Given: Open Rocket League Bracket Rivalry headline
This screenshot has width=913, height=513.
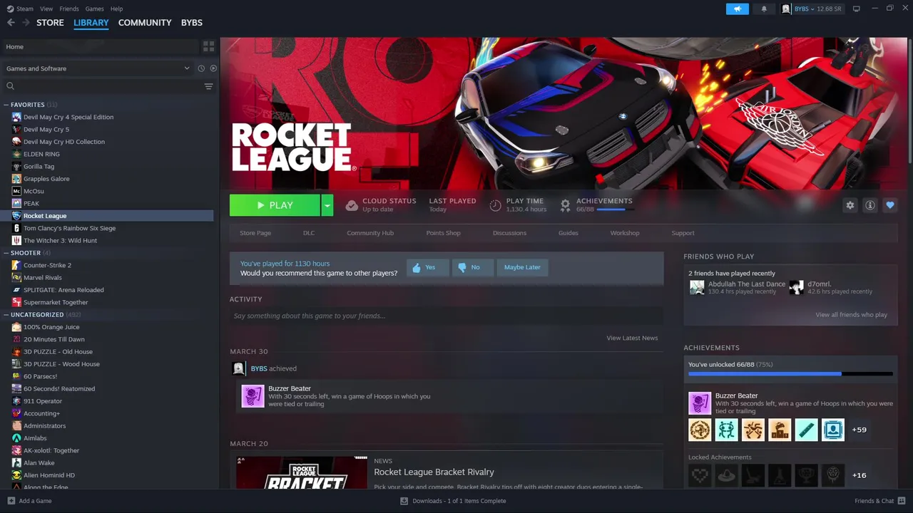Looking at the screenshot, I should point(434,472).
